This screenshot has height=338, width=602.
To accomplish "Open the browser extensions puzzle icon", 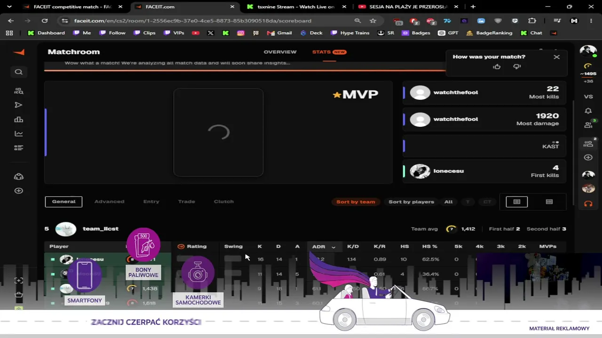I will coord(532,21).
